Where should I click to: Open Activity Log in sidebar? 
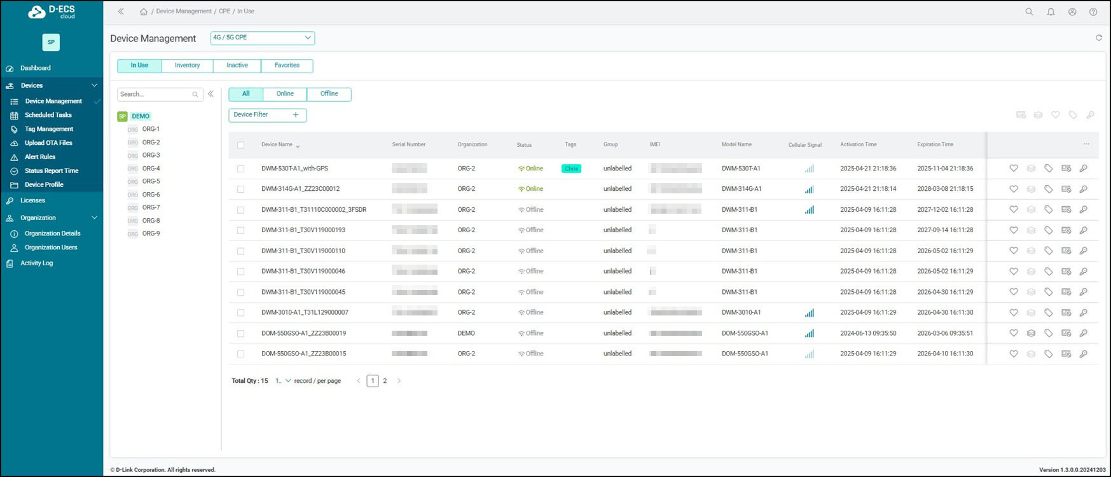37,263
